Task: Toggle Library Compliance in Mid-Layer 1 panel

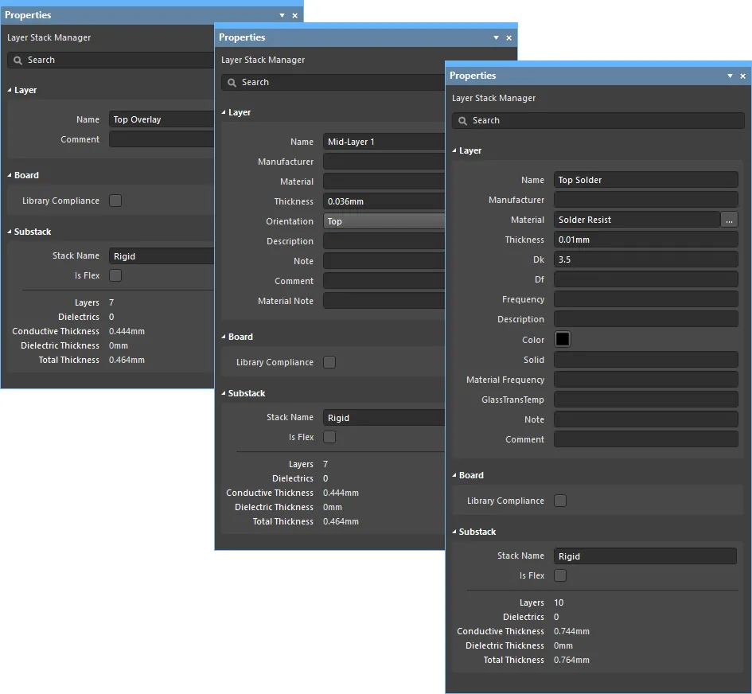Action: [329, 362]
